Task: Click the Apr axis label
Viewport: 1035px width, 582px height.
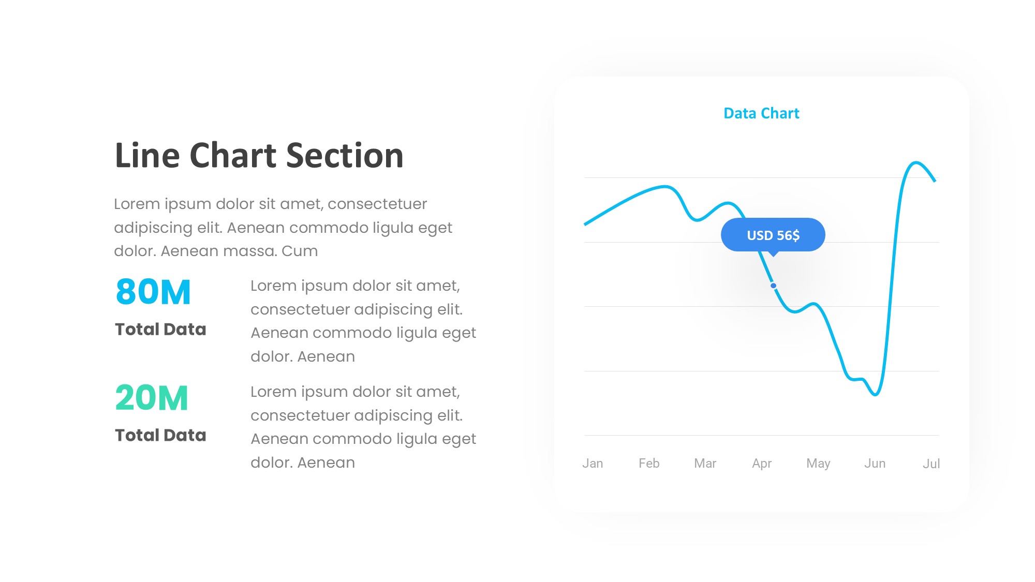Action: tap(762, 464)
